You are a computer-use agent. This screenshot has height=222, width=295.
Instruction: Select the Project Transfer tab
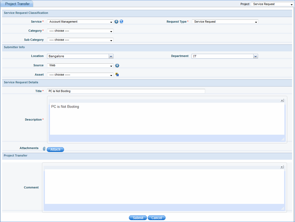(18, 4)
